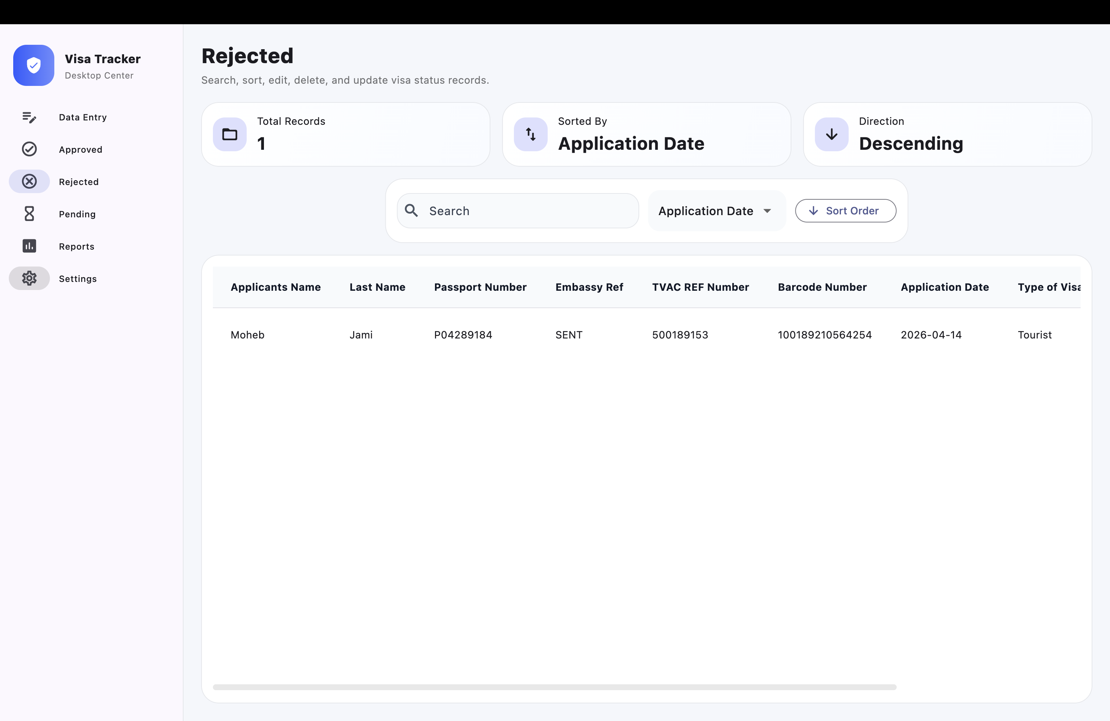
Task: Click the Approved checkmark circle icon
Action: coord(29,149)
